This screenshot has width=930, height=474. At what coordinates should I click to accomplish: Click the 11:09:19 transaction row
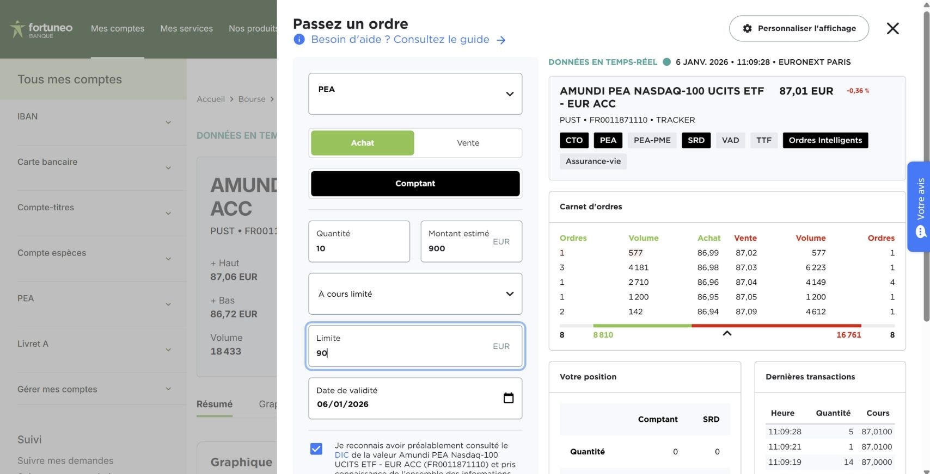(830, 462)
